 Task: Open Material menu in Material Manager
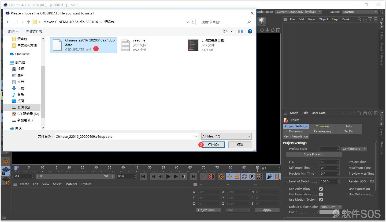(x=71, y=184)
